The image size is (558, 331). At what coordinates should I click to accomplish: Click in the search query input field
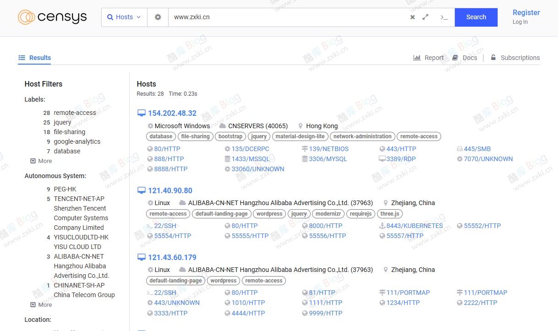(286, 17)
